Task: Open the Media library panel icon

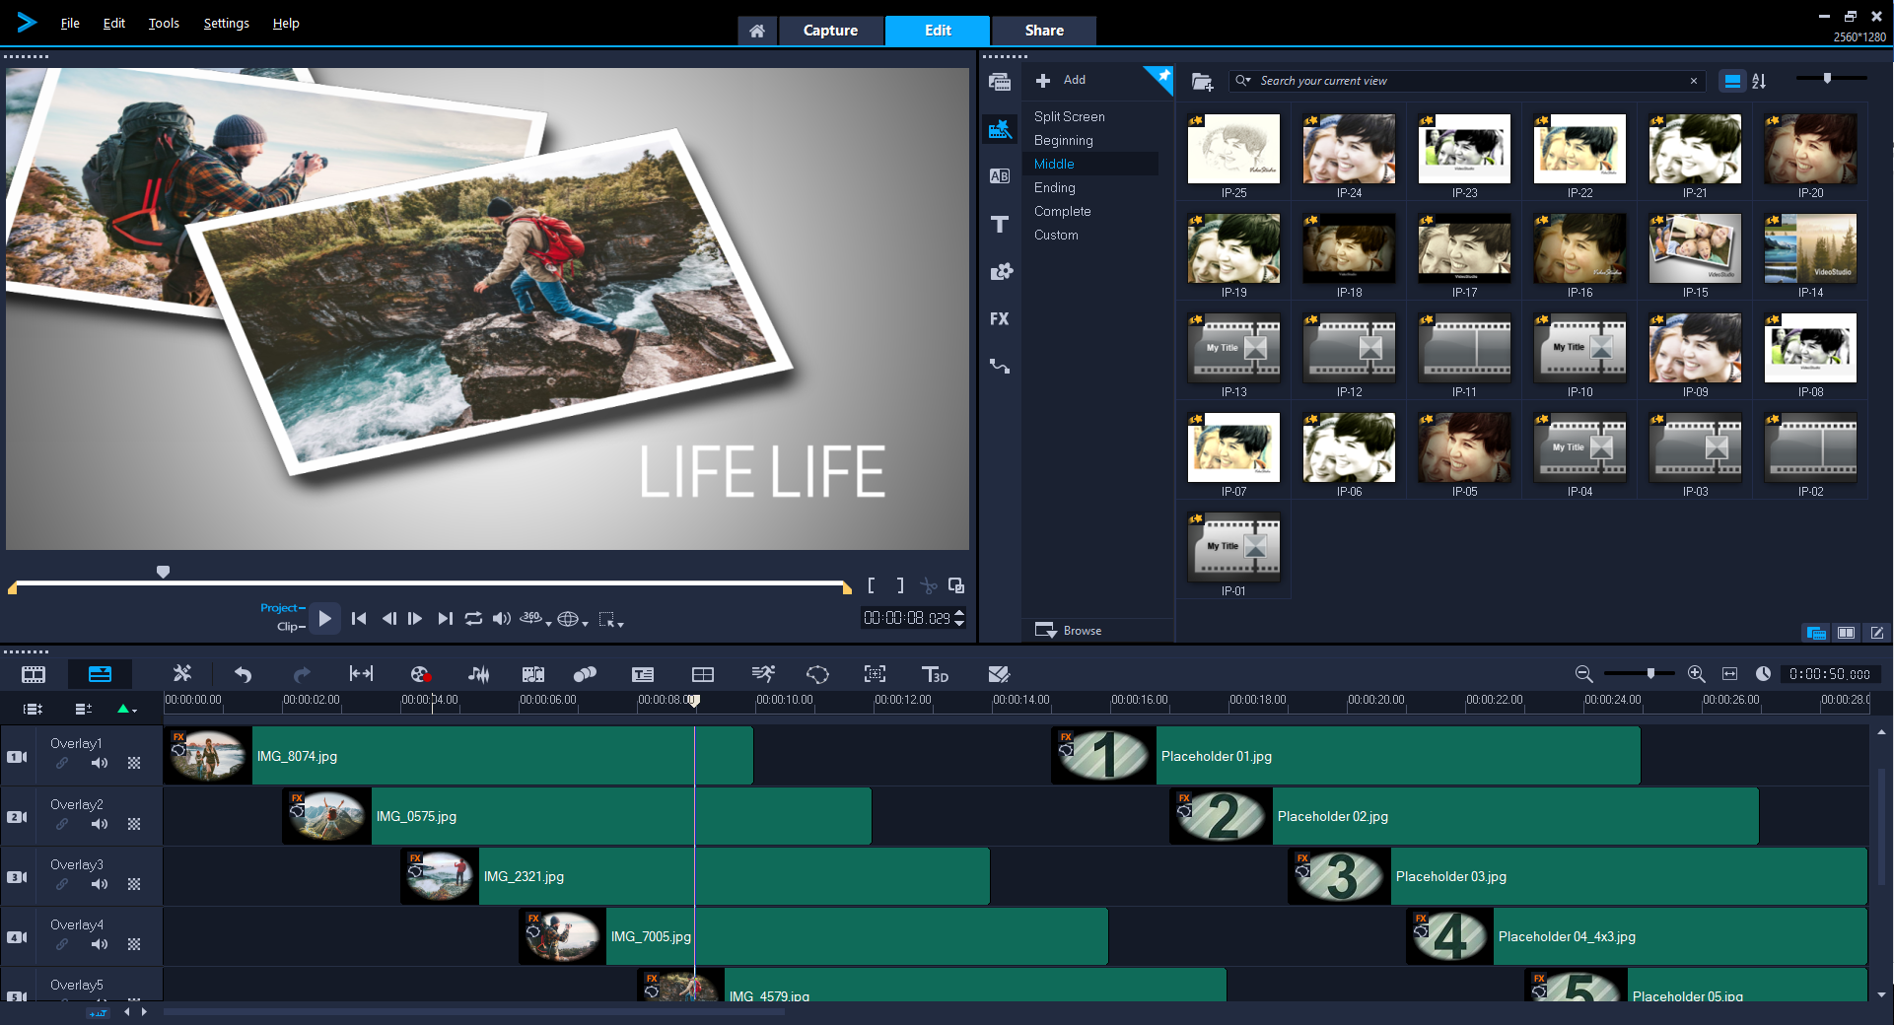Action: pos(1000,82)
